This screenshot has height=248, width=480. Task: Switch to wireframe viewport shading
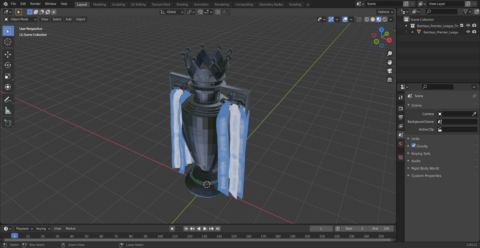pyautogui.click(x=367, y=19)
